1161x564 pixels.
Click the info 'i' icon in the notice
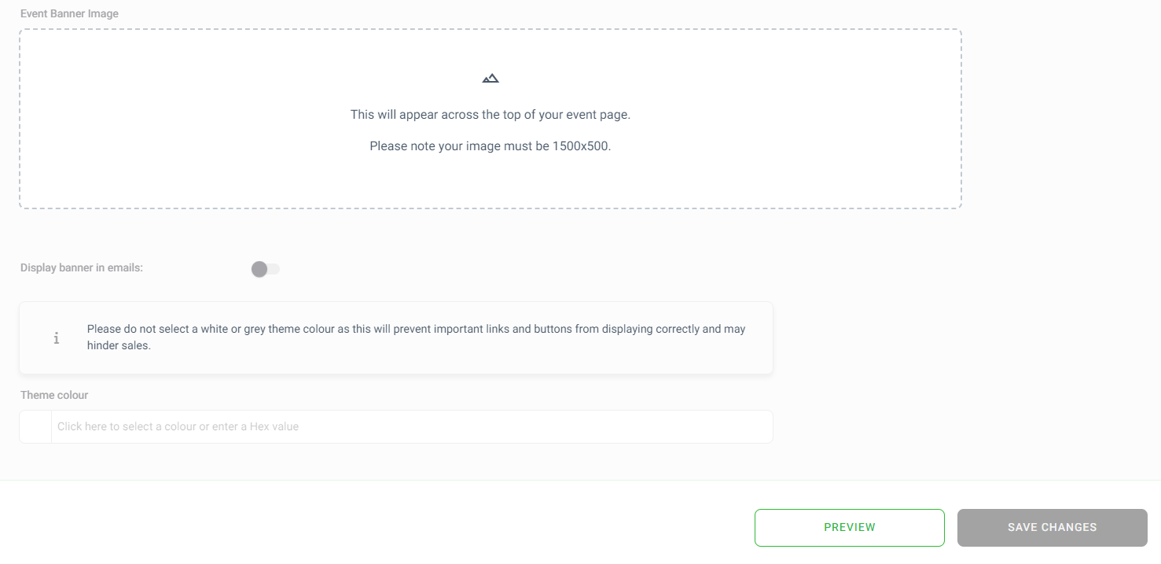[x=57, y=337]
